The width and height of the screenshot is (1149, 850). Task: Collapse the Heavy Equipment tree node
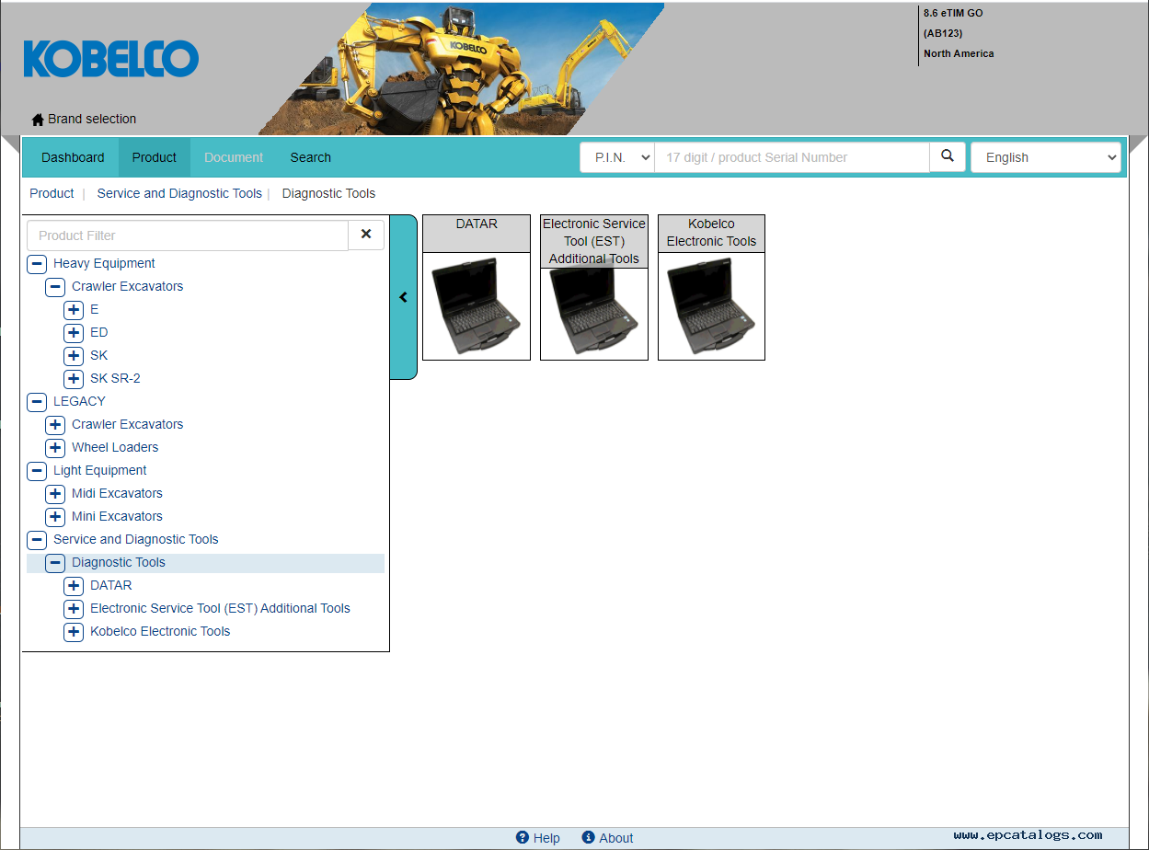pyautogui.click(x=37, y=263)
